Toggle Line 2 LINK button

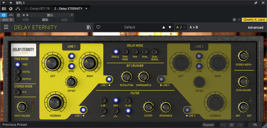coord(199,56)
